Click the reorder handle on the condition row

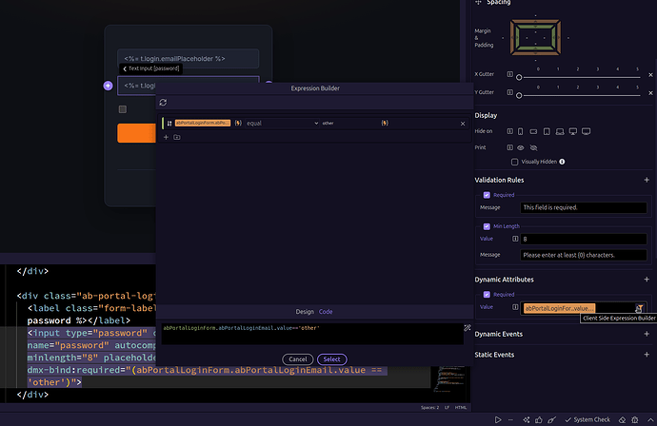coord(169,123)
